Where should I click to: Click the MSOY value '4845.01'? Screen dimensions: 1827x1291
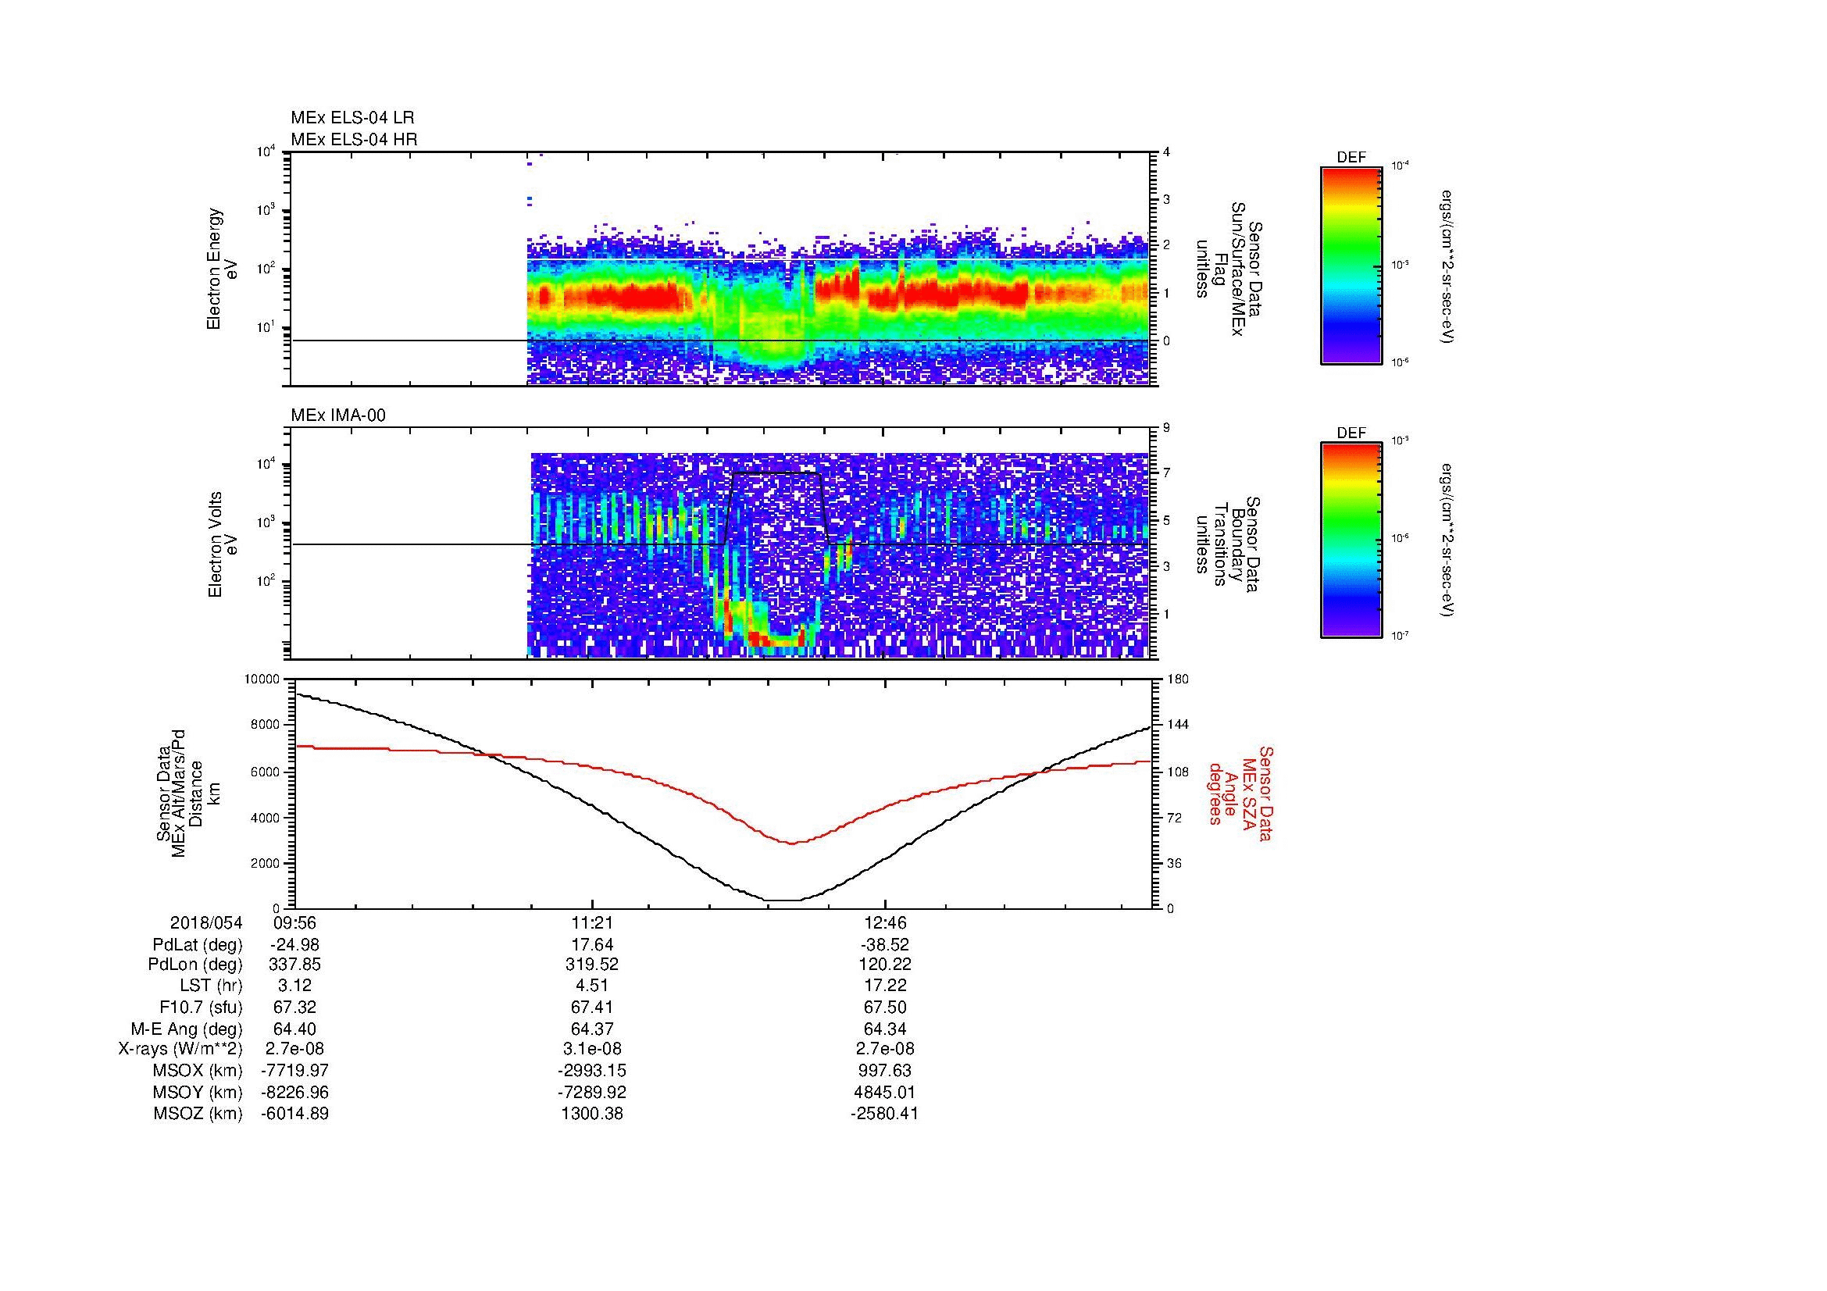pos(886,1093)
